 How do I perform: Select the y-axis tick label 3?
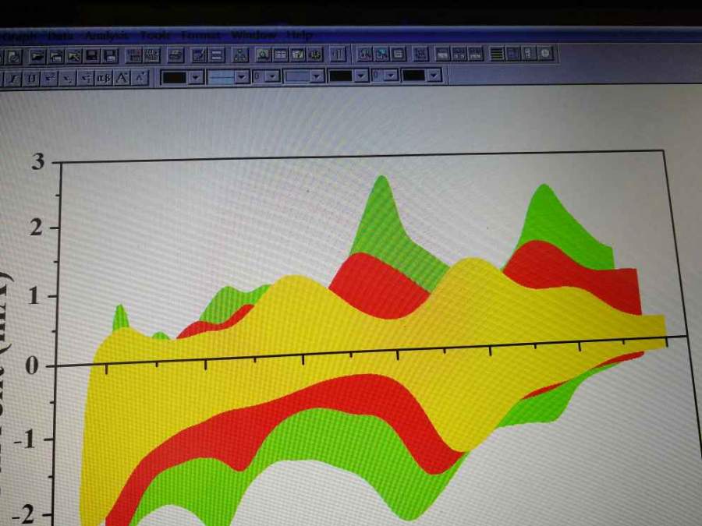[37, 161]
